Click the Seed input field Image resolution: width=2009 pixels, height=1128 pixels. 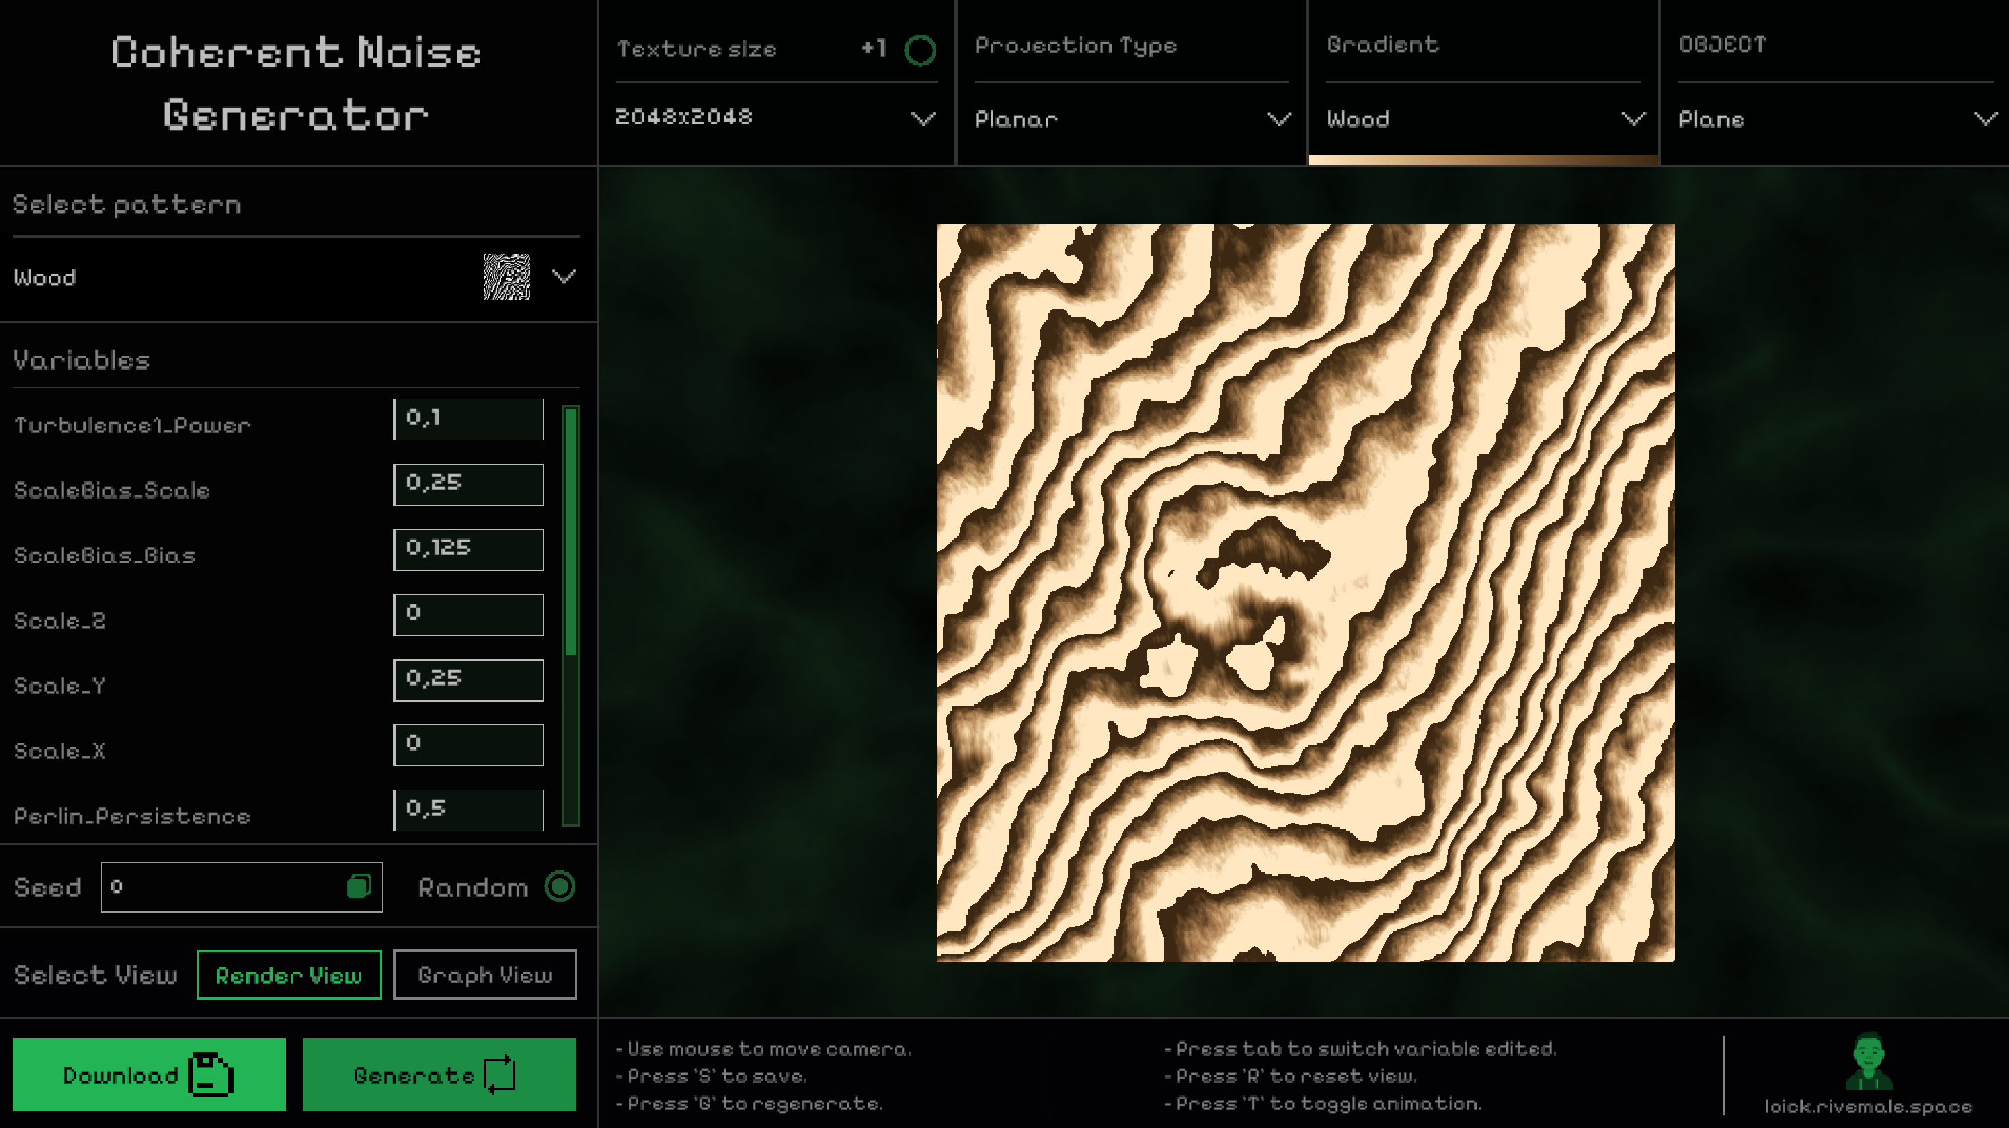(x=242, y=886)
